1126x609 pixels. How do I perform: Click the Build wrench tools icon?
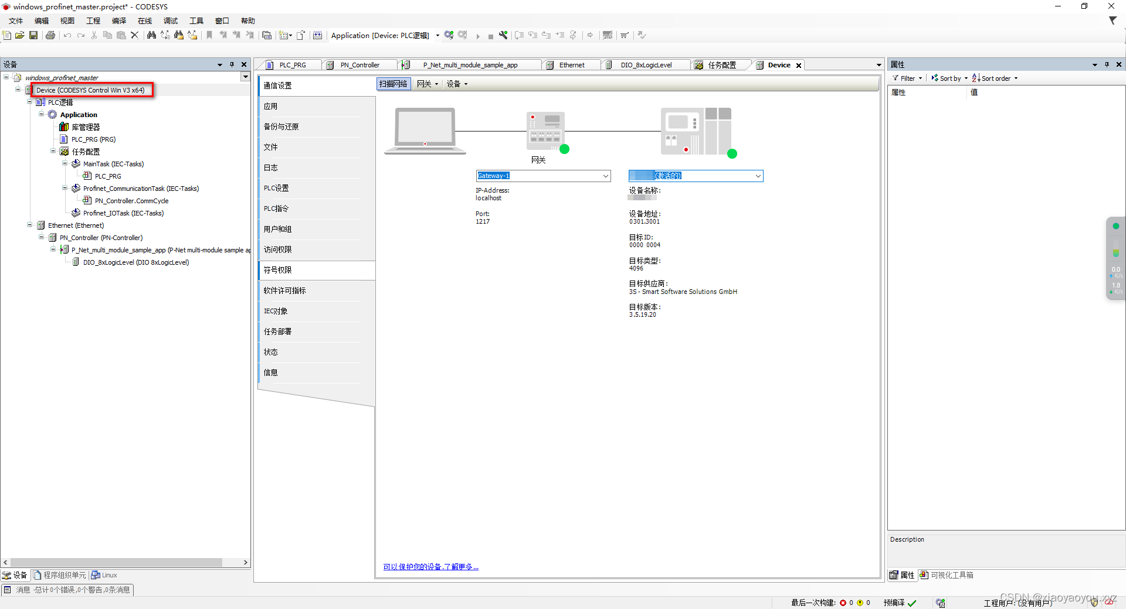point(503,35)
